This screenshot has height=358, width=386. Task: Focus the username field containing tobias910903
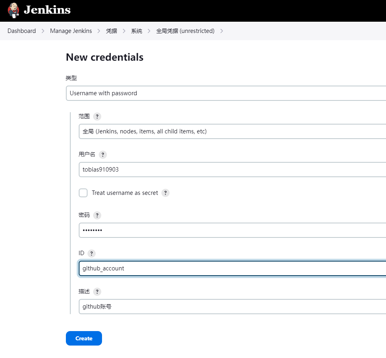pyautogui.click(x=233, y=170)
